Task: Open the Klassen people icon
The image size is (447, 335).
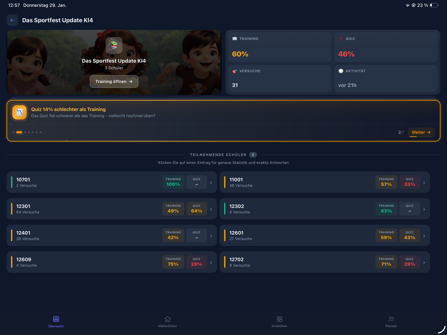Action: tap(391, 319)
